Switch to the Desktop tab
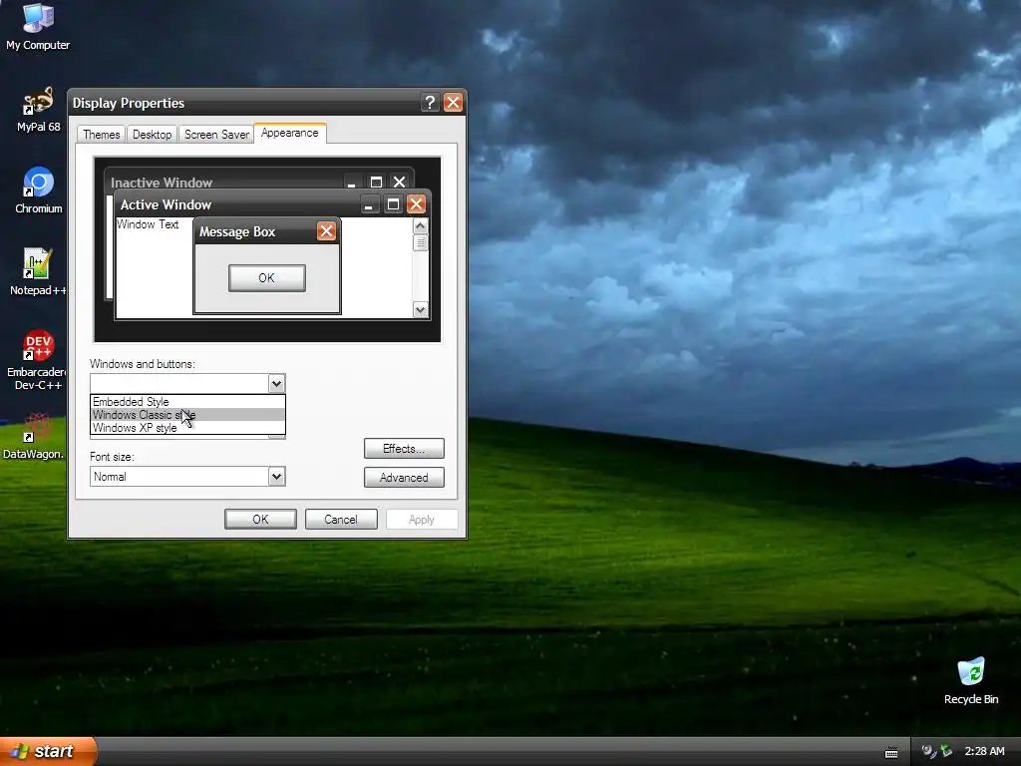1021x766 pixels. [152, 135]
